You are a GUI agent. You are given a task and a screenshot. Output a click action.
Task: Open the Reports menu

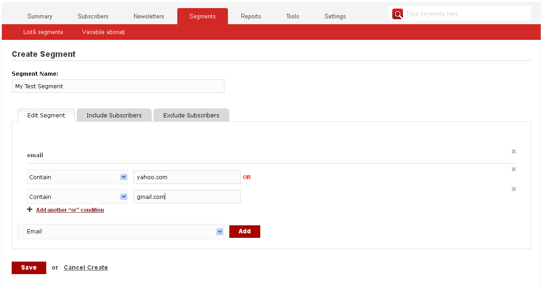251,16
